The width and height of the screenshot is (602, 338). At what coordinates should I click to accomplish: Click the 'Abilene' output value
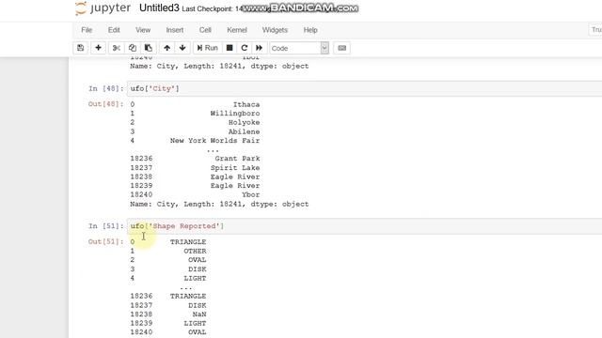pyautogui.click(x=245, y=131)
